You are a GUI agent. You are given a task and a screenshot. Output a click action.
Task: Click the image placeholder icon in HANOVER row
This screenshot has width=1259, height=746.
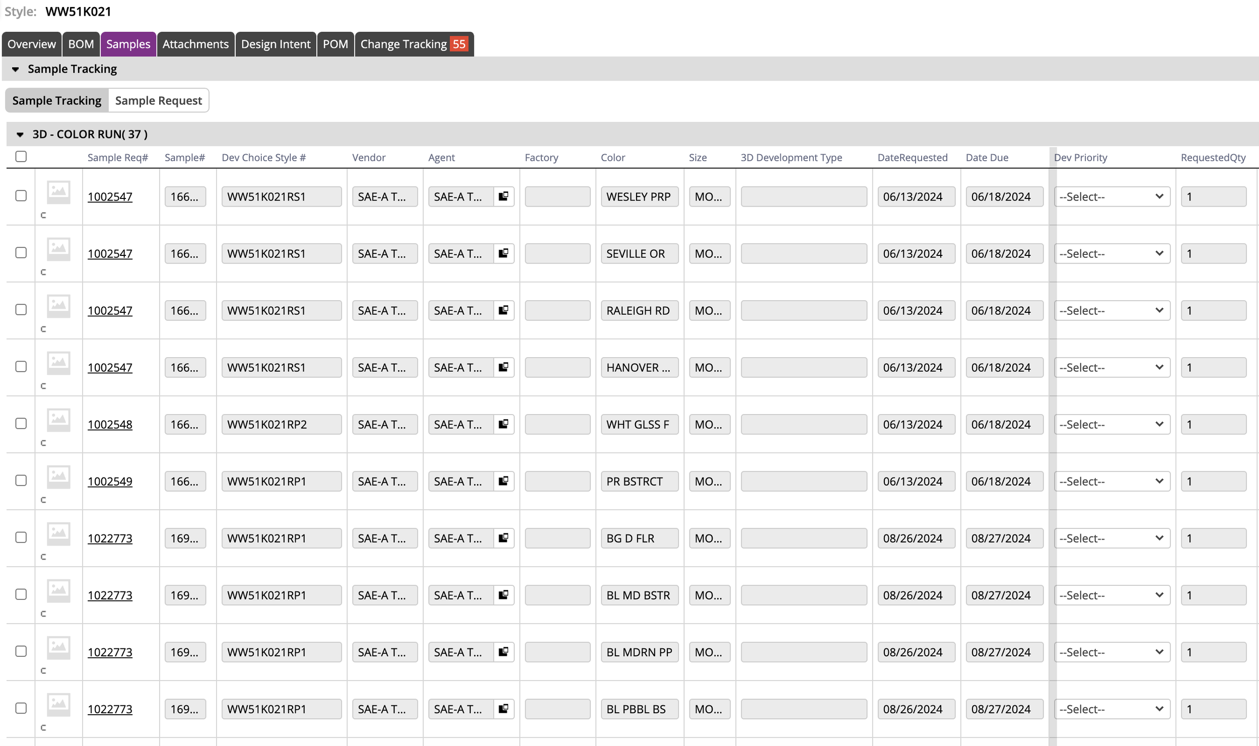(58, 363)
